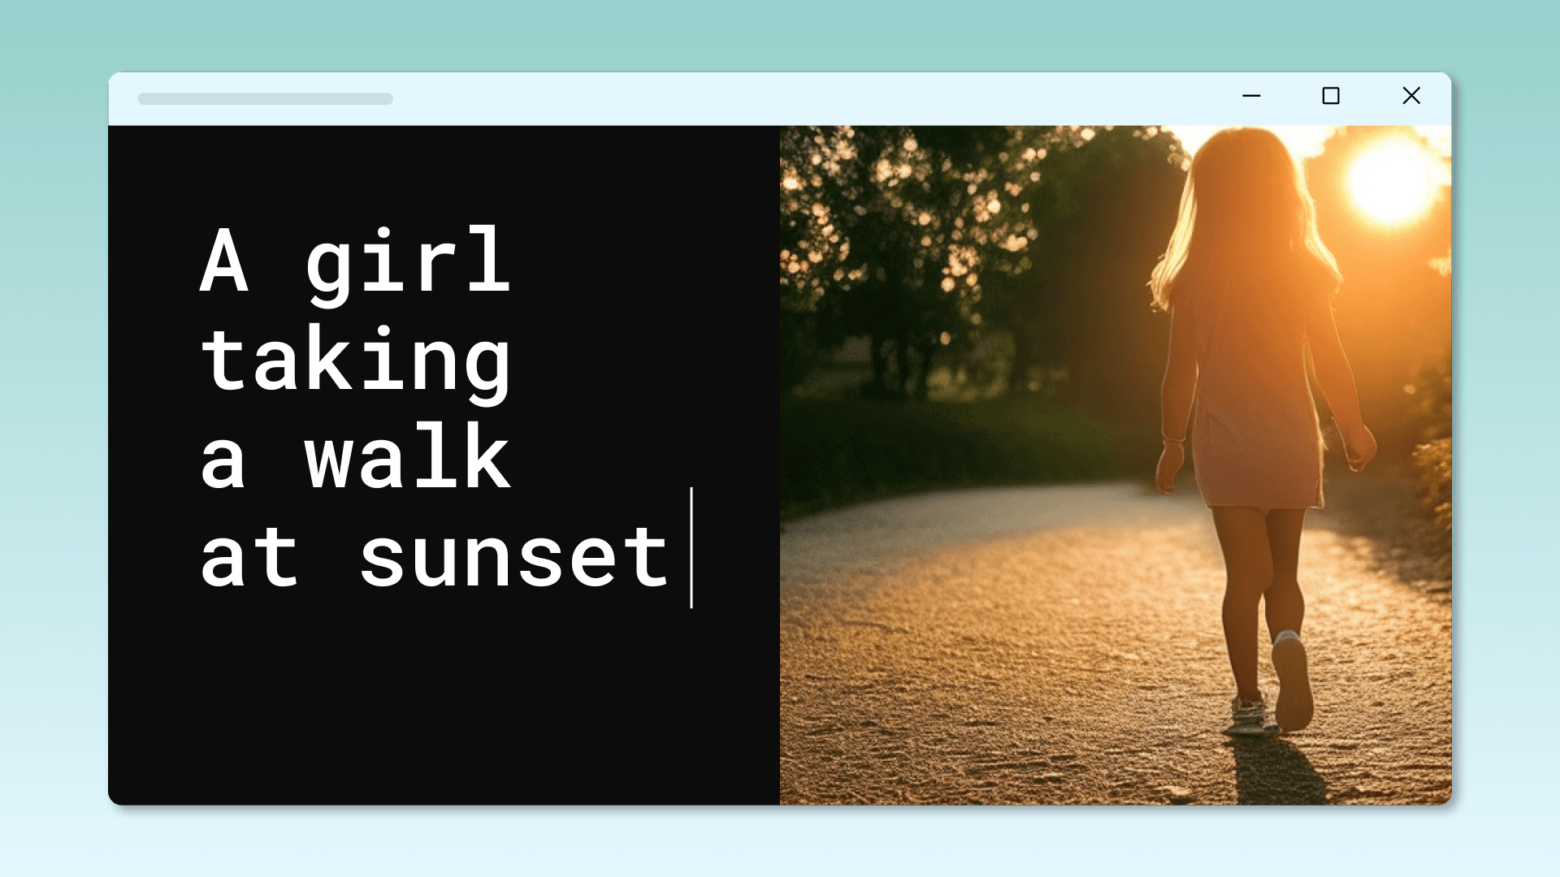The image size is (1560, 877).
Task: Close the window with the X icon
Action: 1411,96
